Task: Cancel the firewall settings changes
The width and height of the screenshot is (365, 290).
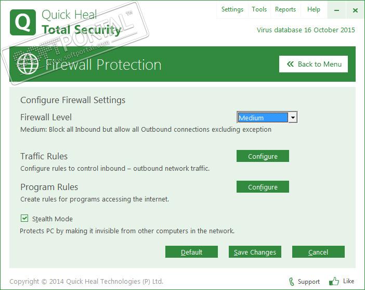Action: point(318,252)
